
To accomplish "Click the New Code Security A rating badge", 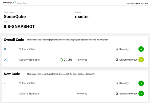I will coord(141,83).
